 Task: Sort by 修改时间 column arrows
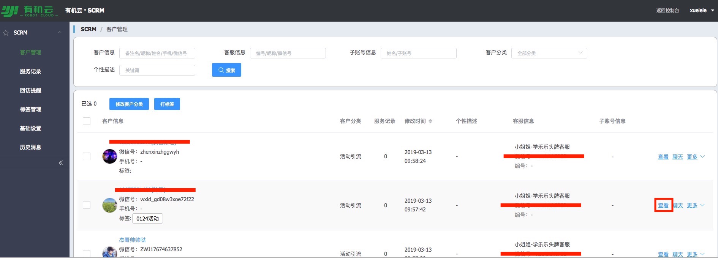pyautogui.click(x=430, y=121)
